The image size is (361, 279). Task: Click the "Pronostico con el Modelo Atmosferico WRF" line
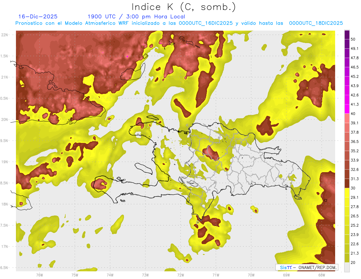tap(179, 23)
